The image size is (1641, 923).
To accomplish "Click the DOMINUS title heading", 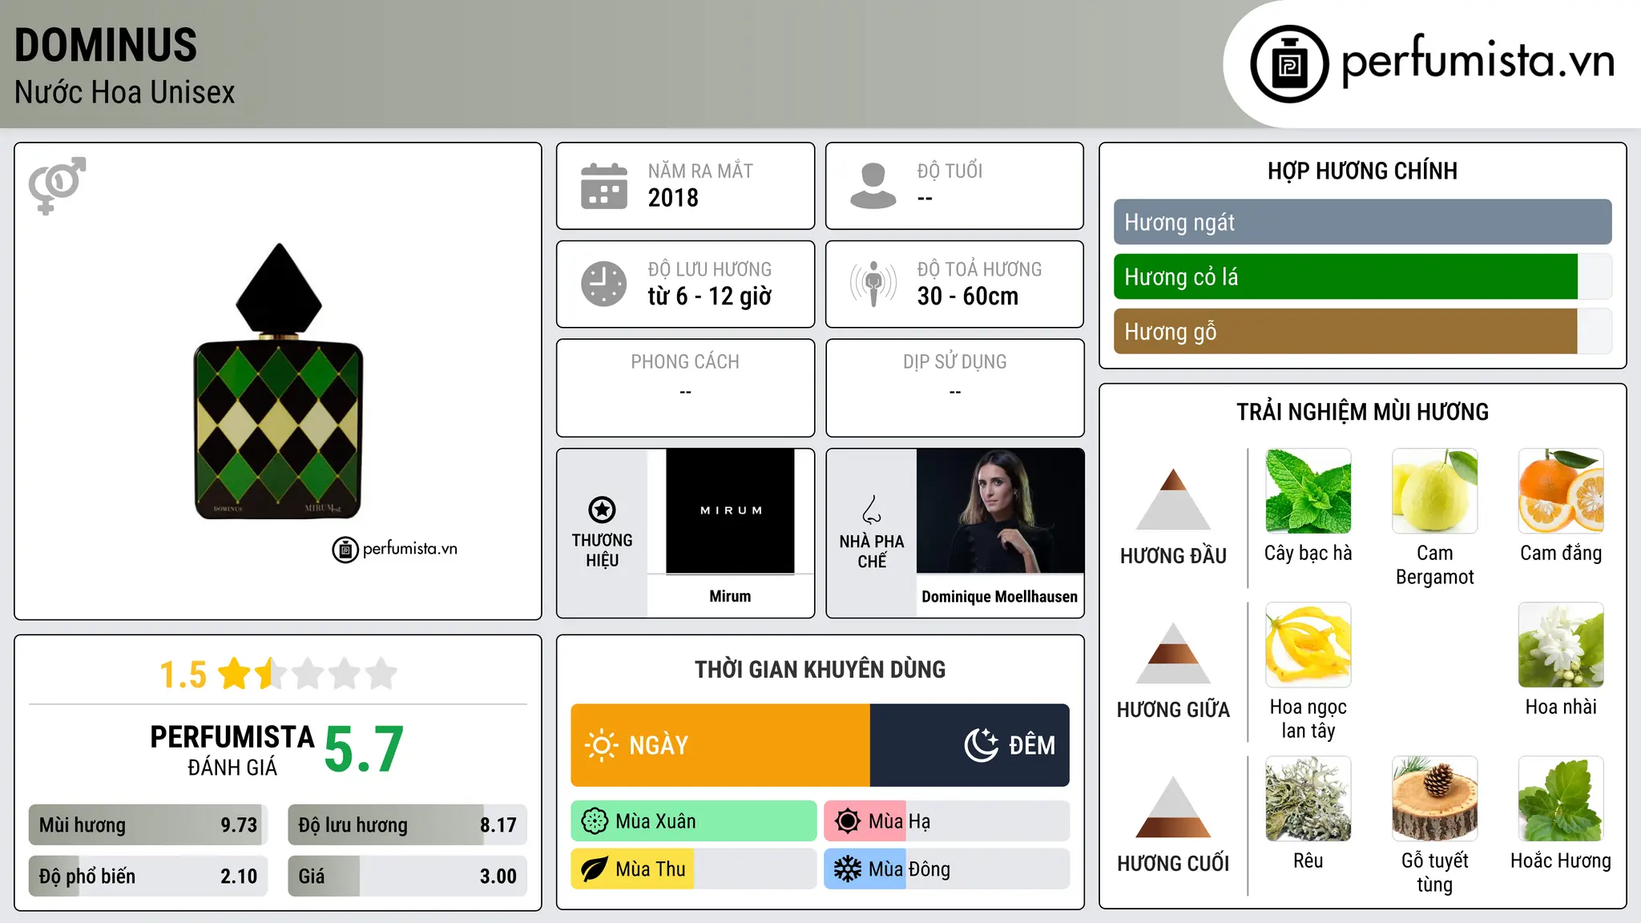I will pyautogui.click(x=106, y=45).
